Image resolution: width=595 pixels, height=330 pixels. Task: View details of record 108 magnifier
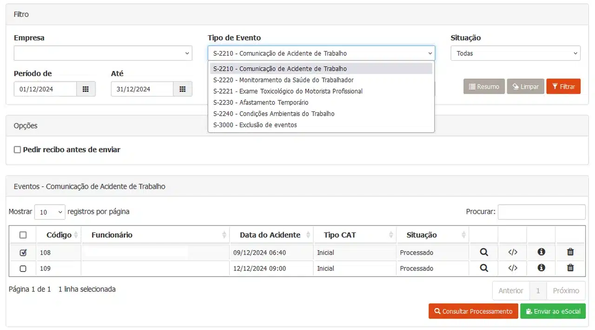[484, 252]
